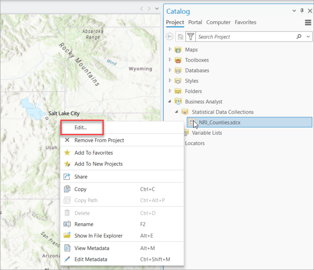Screen dimensions: 314x270
Task: Select NRI_Counties.sdcx item
Action: (x=249, y=122)
